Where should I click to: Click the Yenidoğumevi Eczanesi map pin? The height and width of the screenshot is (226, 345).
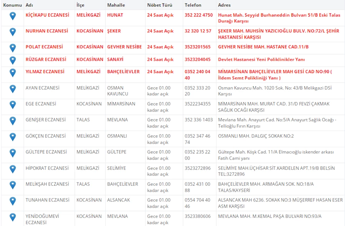13,217
